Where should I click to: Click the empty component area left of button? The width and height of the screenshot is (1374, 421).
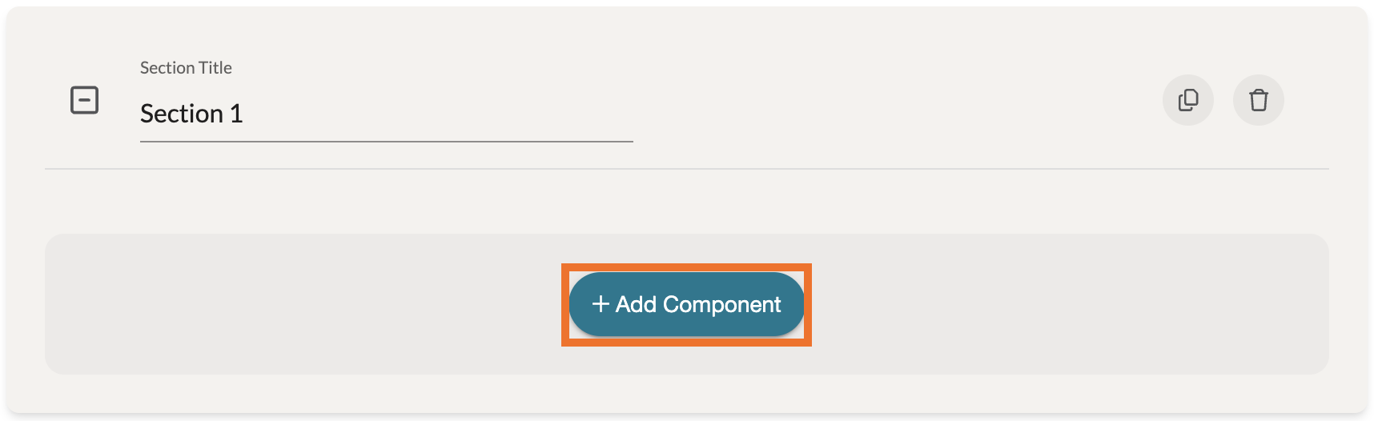click(304, 304)
